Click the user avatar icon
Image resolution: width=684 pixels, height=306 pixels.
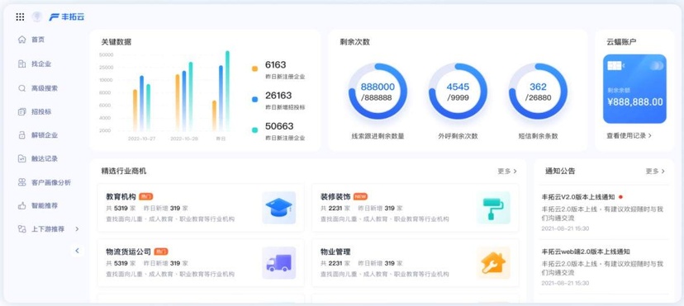coord(37,17)
